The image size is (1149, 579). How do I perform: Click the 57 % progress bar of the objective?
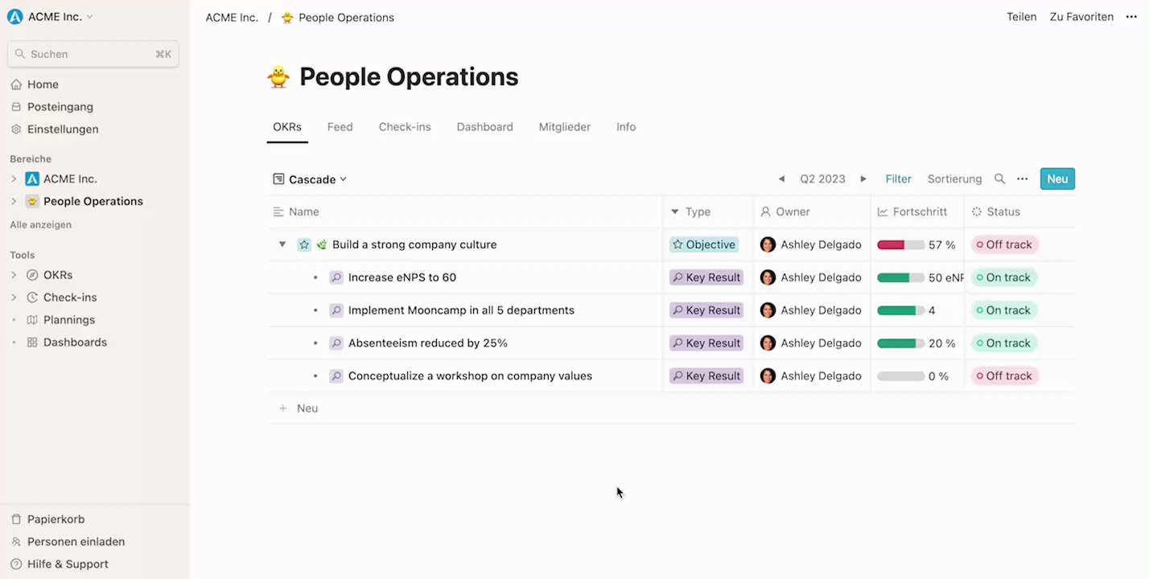pyautogui.click(x=901, y=244)
